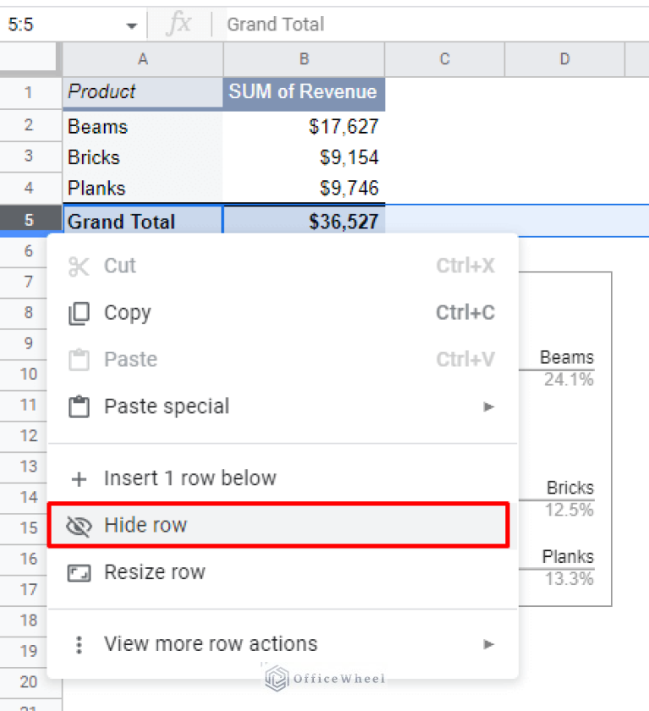Image resolution: width=649 pixels, height=711 pixels.
Task: Open the Name box dropdown arrow
Action: click(131, 25)
